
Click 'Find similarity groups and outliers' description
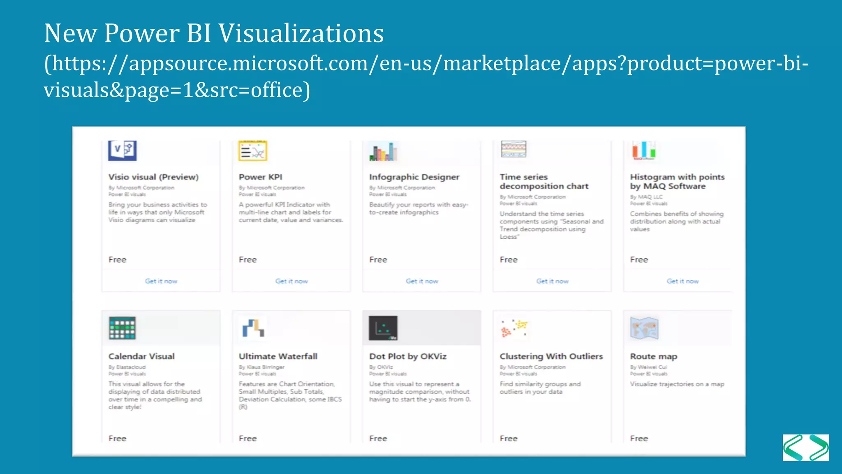pyautogui.click(x=540, y=388)
